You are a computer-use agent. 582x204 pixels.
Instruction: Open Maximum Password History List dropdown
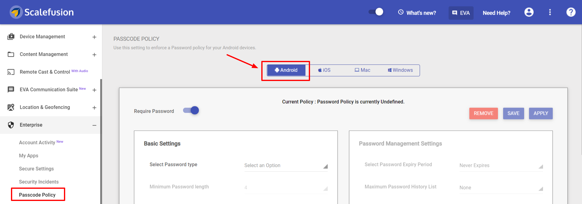coord(501,188)
